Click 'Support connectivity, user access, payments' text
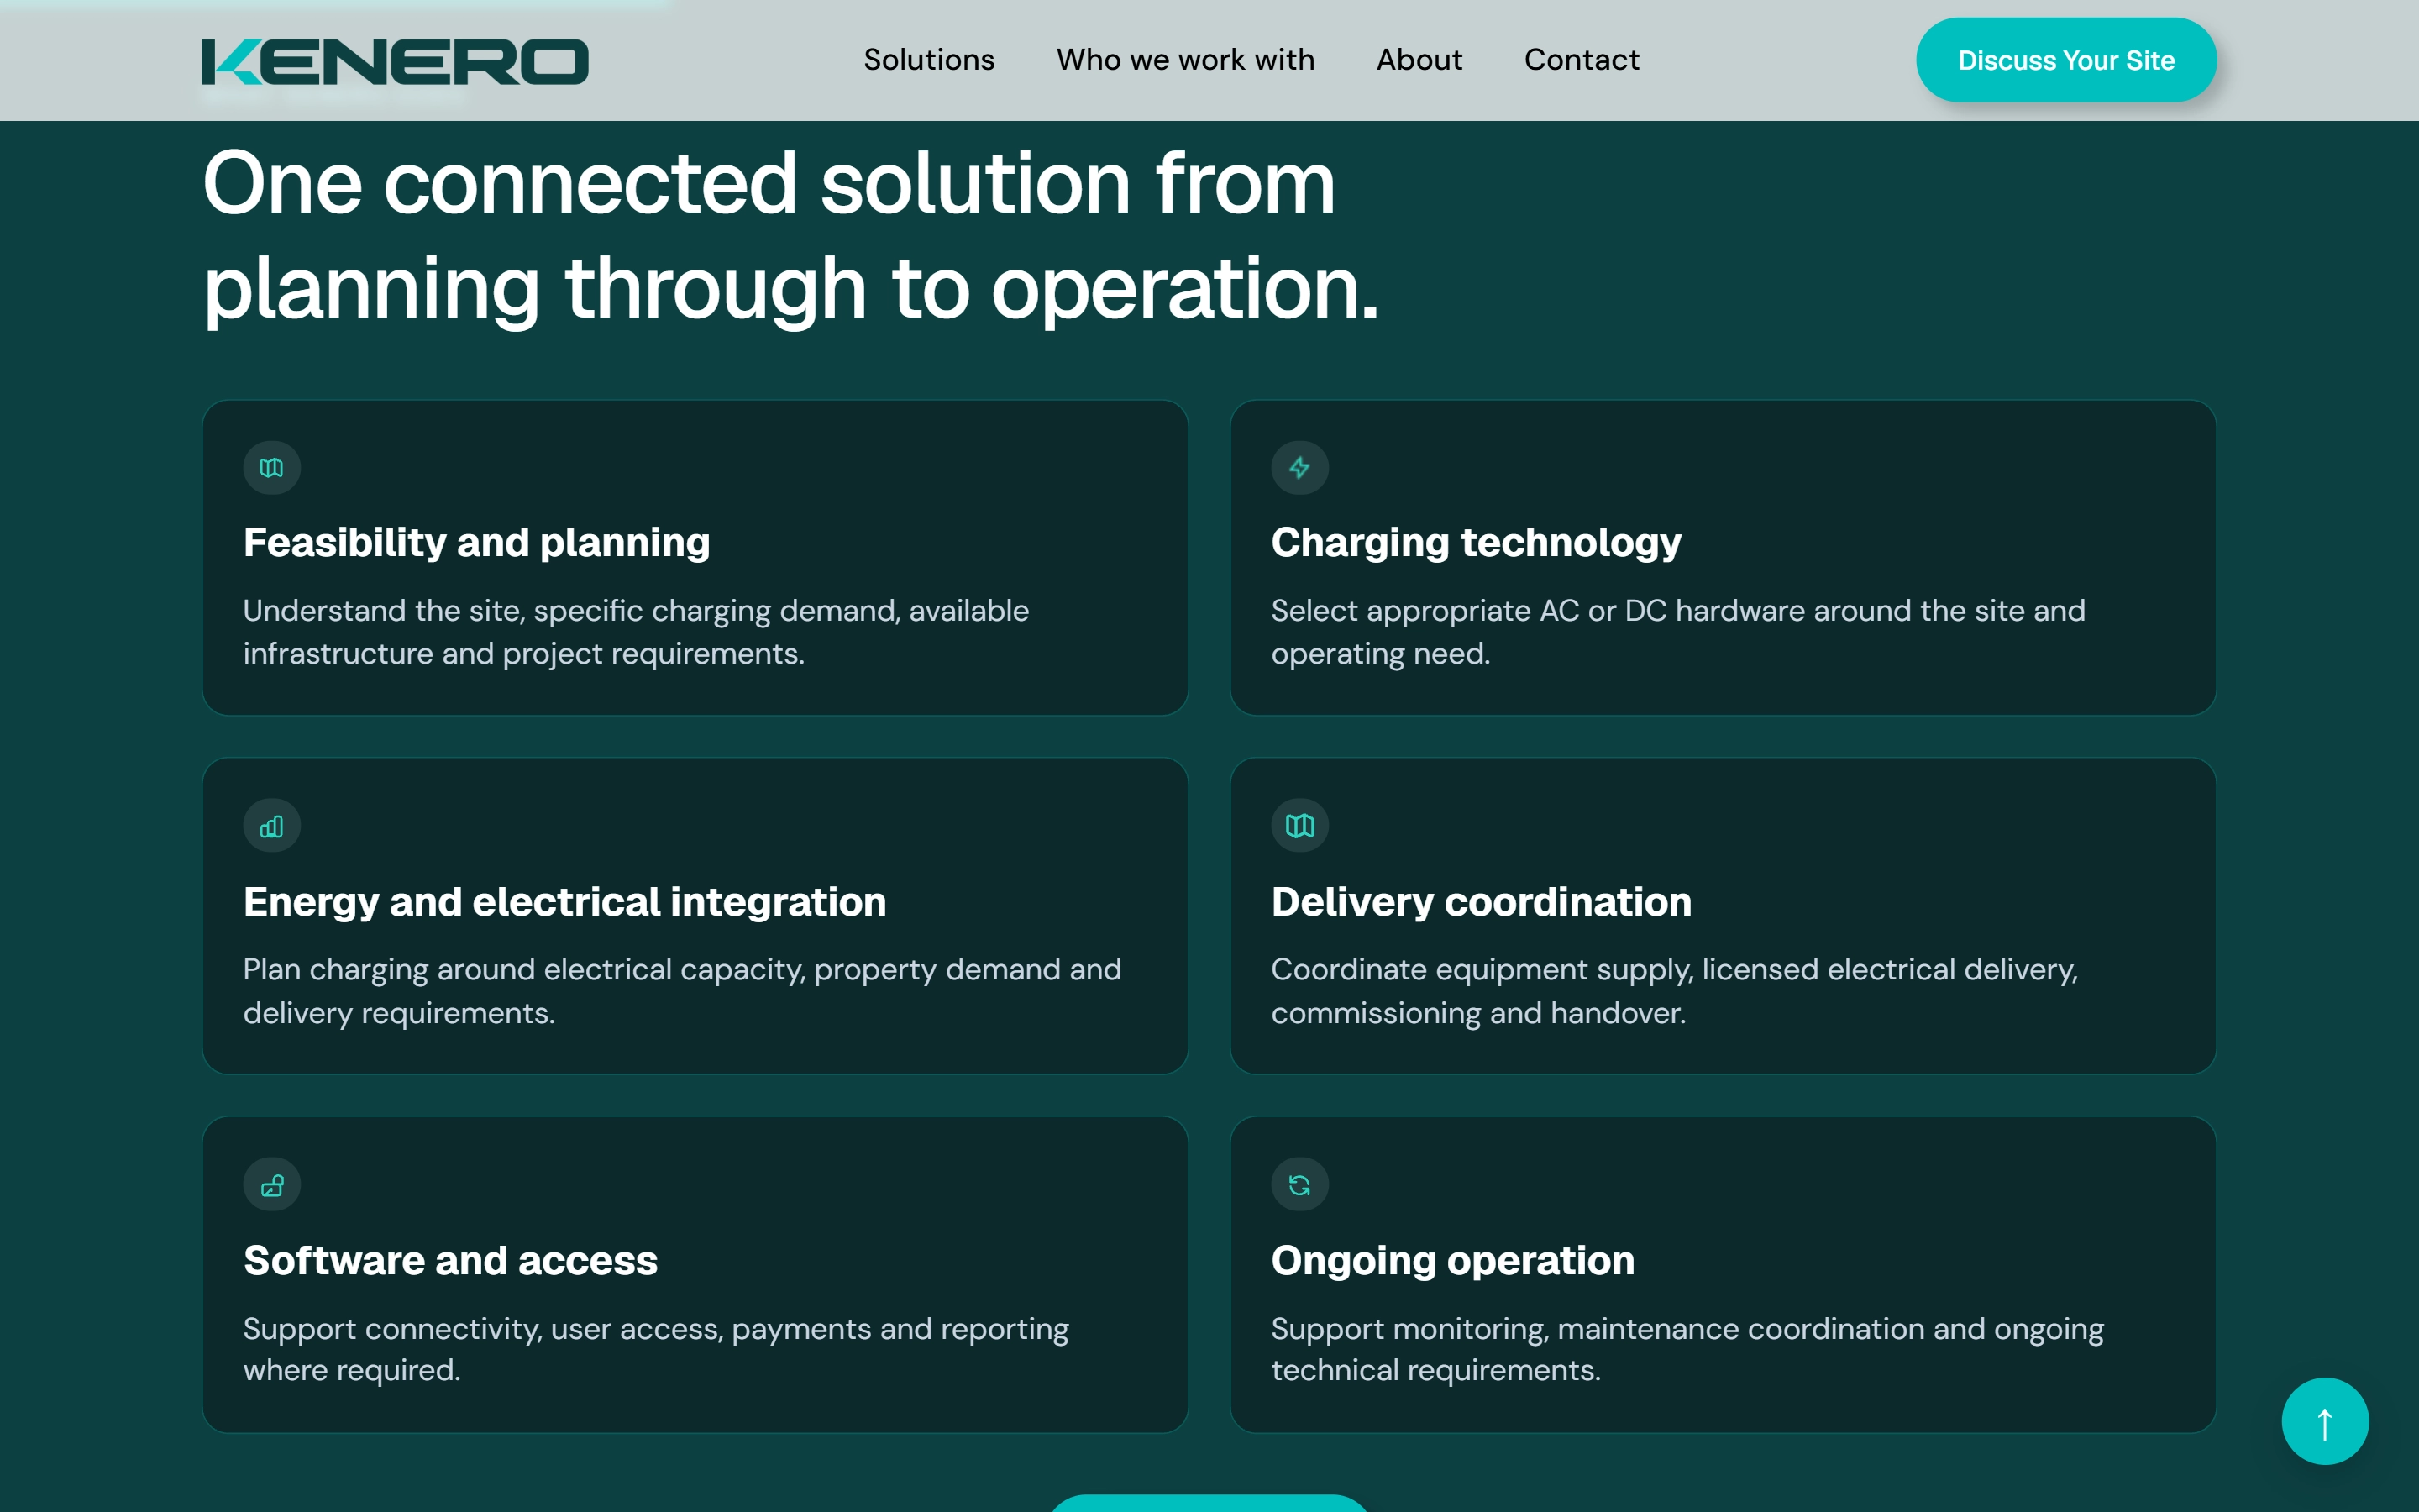 (558, 1328)
